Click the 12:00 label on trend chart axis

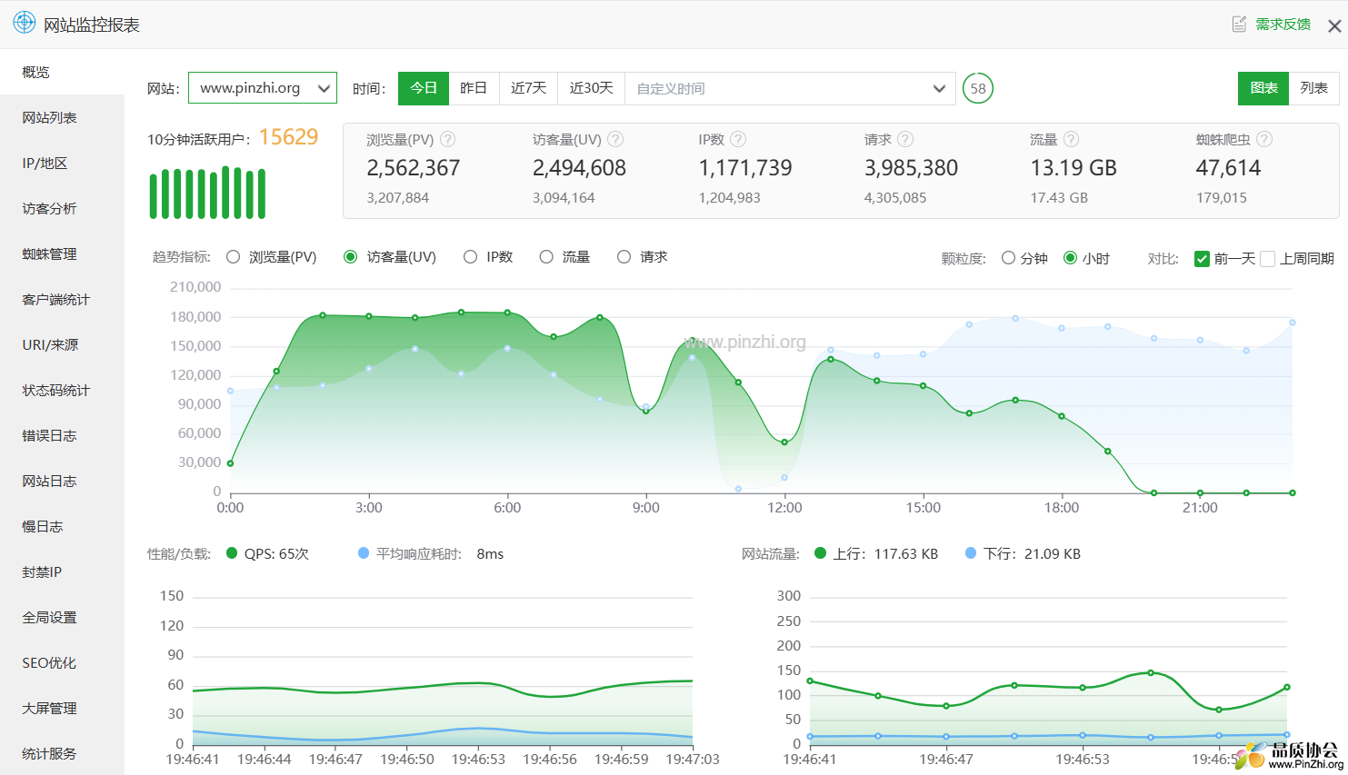(784, 508)
